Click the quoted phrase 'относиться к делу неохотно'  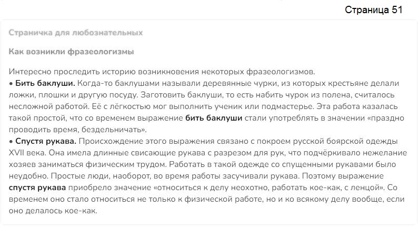[213, 187]
